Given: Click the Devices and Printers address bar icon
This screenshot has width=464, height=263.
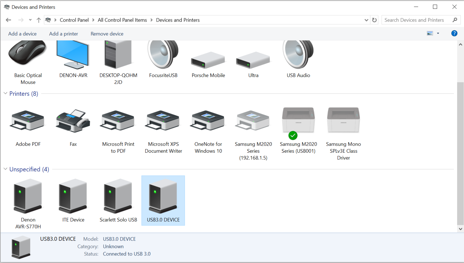Looking at the screenshot, I should 48,20.
